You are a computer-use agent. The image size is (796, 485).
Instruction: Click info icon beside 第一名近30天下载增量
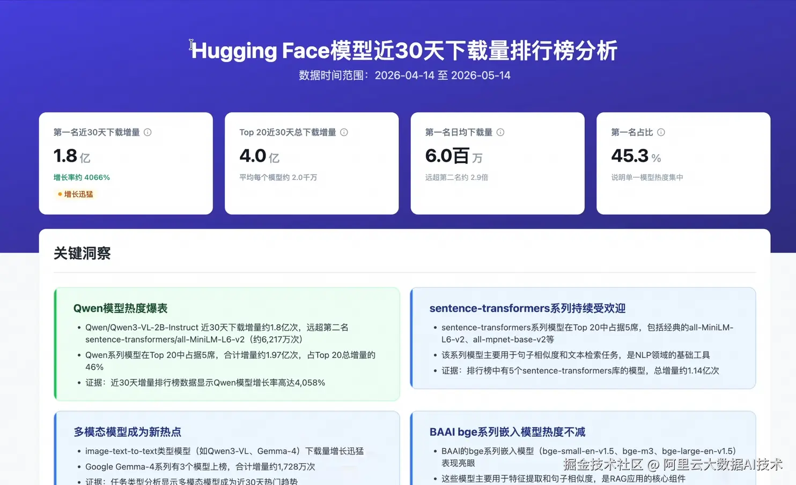[148, 132]
